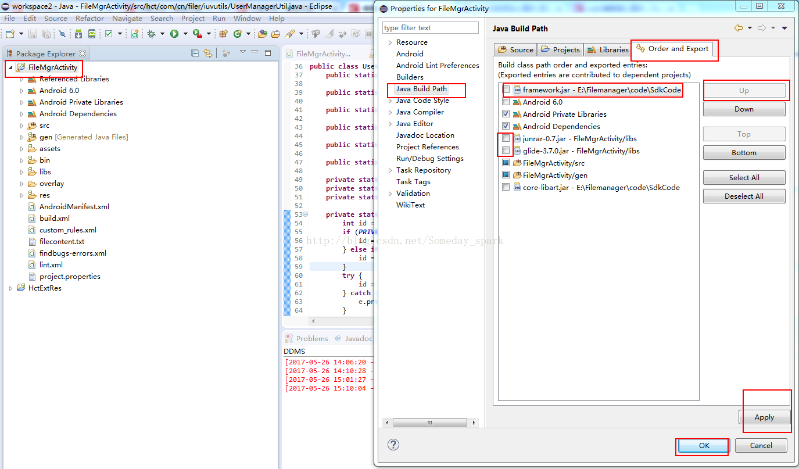Open the Android SDK Manager toolbar icon

pos(78,34)
